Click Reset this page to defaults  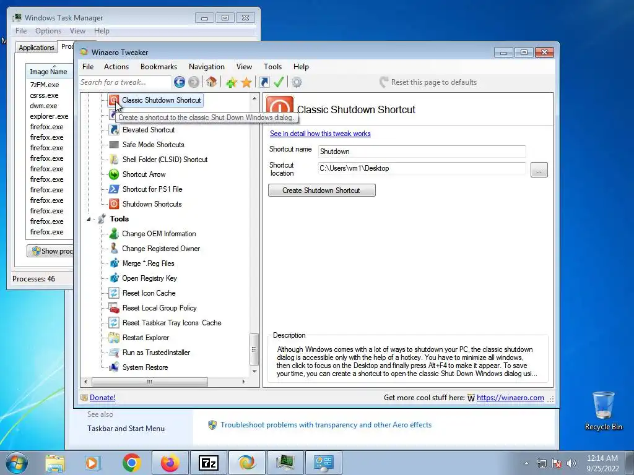(x=428, y=82)
